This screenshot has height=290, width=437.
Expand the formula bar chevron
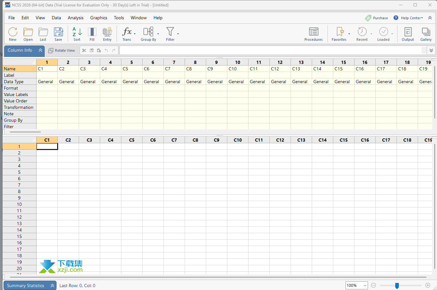pos(431,50)
